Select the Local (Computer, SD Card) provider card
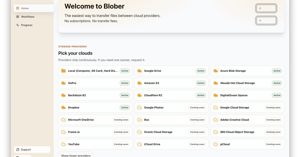 pos(95,71)
